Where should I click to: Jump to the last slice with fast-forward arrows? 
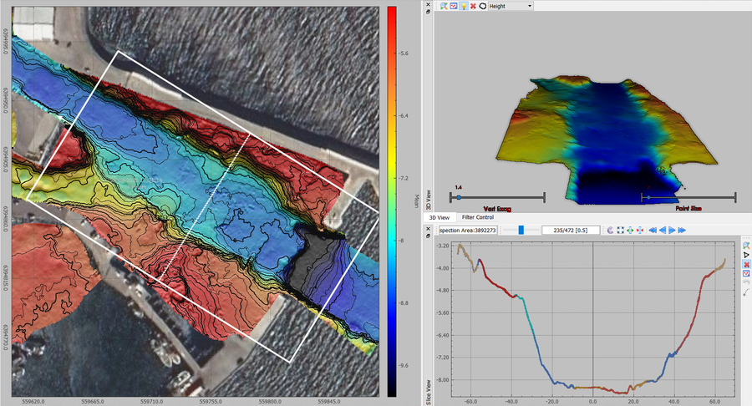pyautogui.click(x=682, y=230)
